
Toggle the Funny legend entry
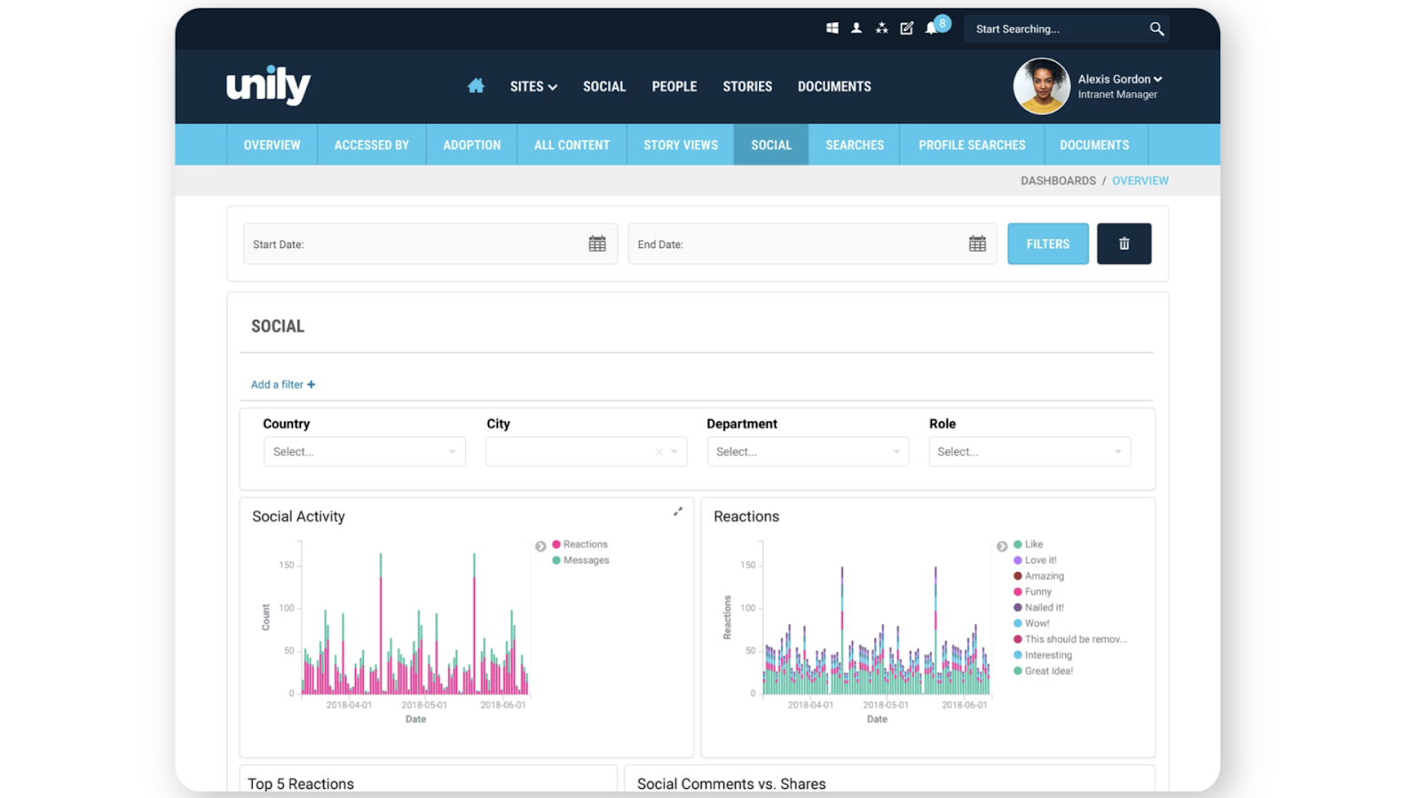1032,591
